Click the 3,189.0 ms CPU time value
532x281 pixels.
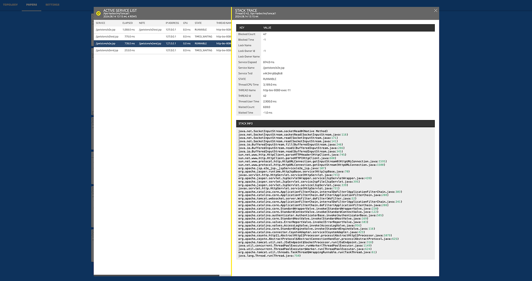click(270, 84)
